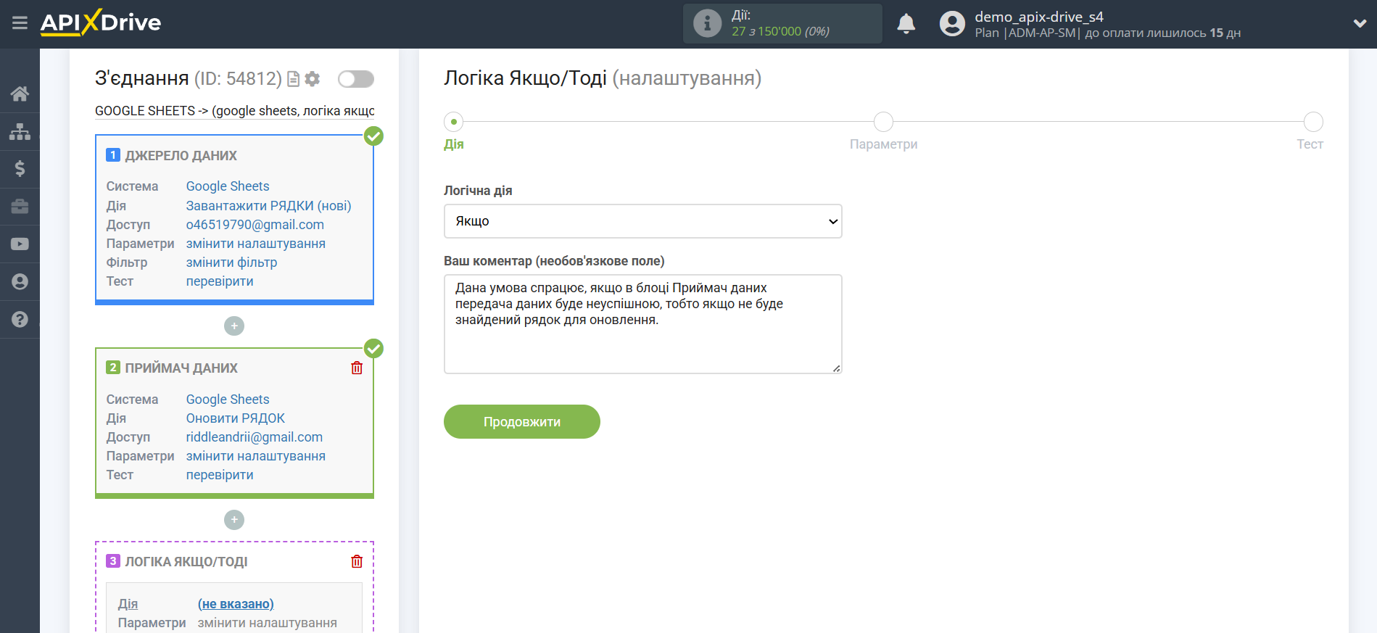Add block with plus below ДЖЕРЕЛО ДАНИХ

coord(234,326)
